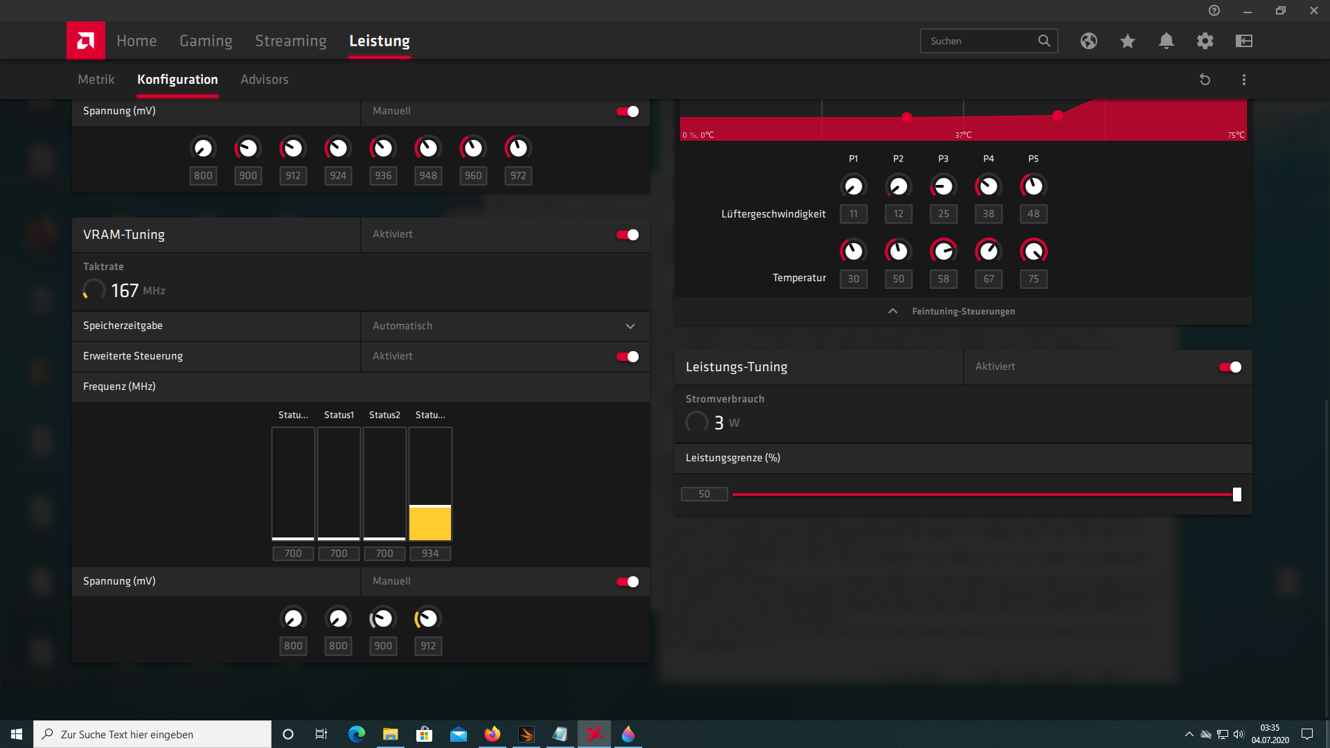The image size is (1330, 748).
Task: Click the help question mark icon
Action: pos(1214,10)
